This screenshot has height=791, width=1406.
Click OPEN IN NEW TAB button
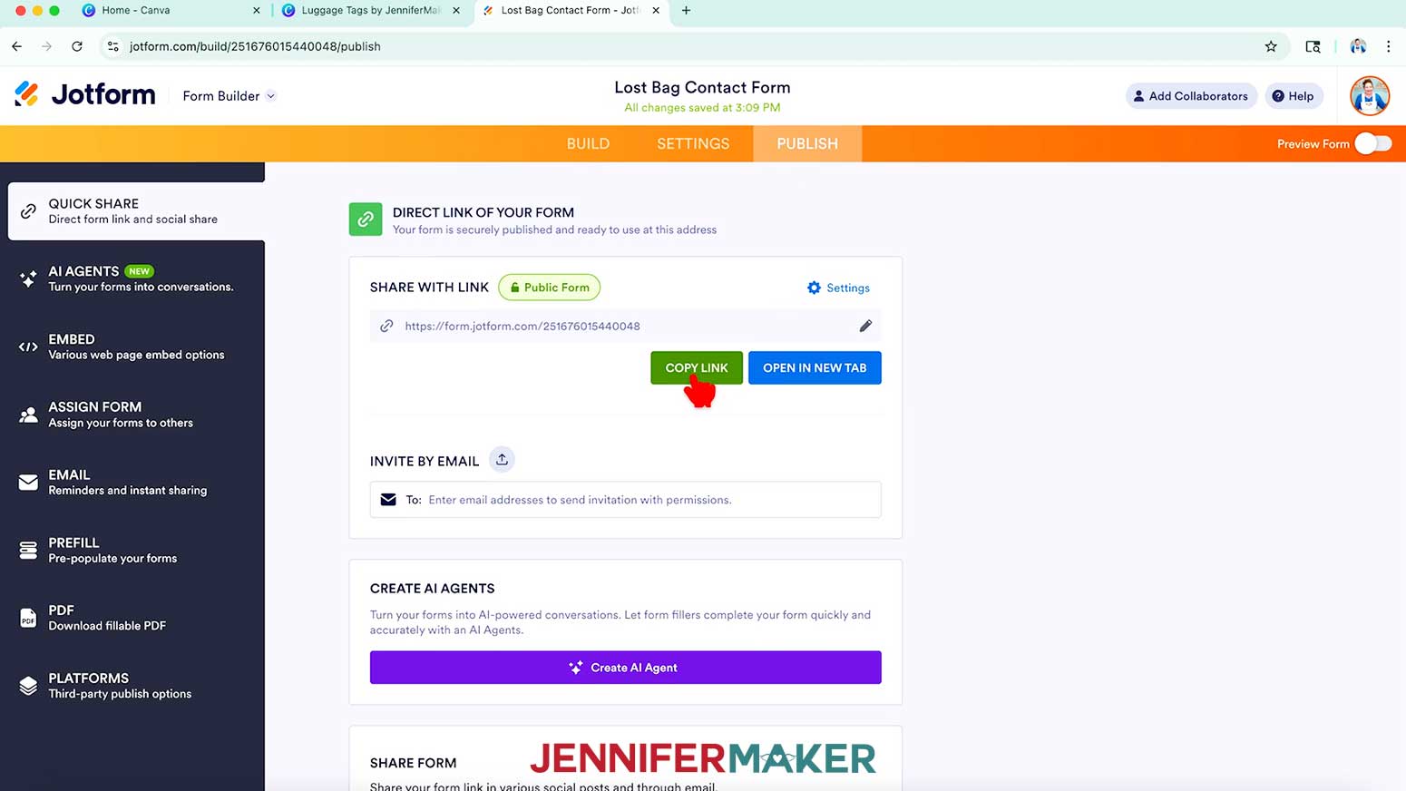point(815,367)
